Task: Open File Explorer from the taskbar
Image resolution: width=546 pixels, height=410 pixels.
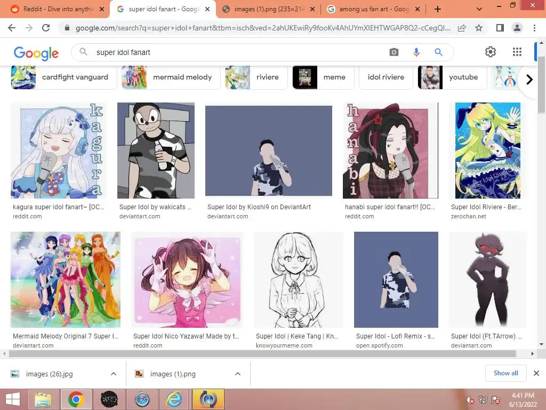Action: pyautogui.click(x=43, y=399)
